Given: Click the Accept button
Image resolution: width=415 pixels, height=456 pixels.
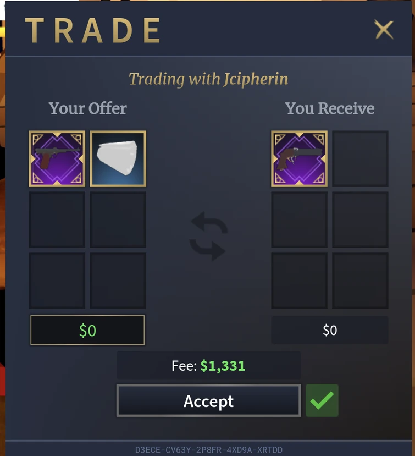Looking at the screenshot, I should tap(209, 400).
